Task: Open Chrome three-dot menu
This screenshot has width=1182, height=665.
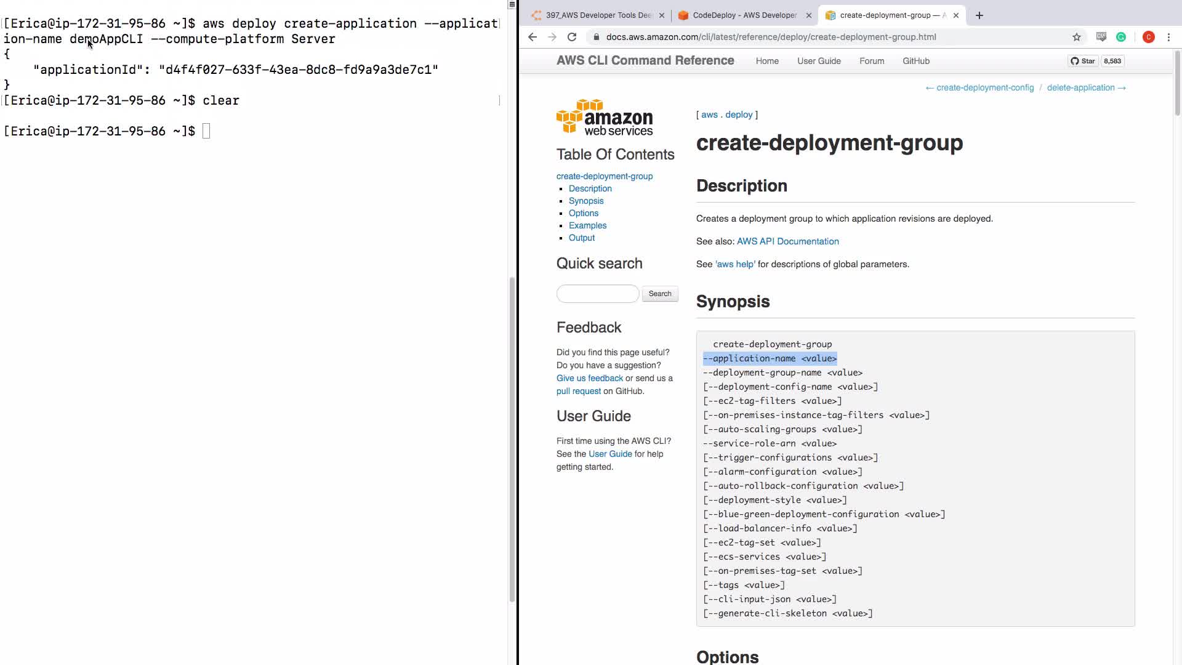Action: 1168,37
